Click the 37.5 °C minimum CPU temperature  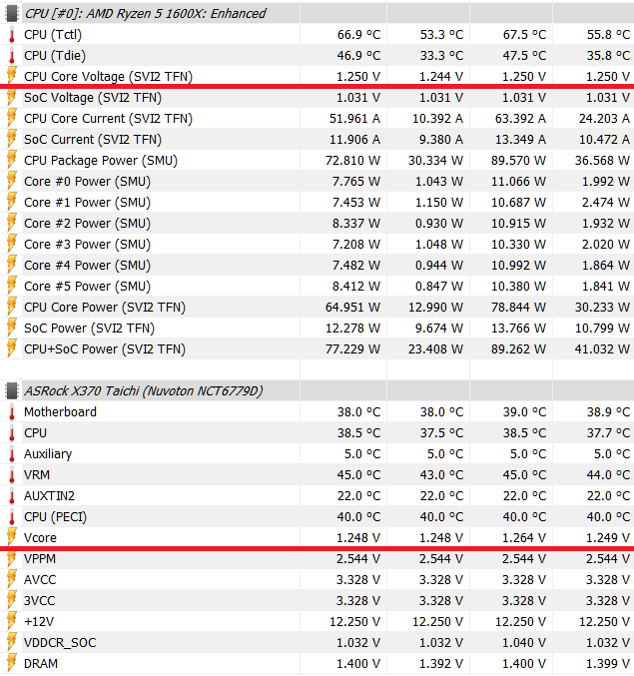click(x=441, y=432)
